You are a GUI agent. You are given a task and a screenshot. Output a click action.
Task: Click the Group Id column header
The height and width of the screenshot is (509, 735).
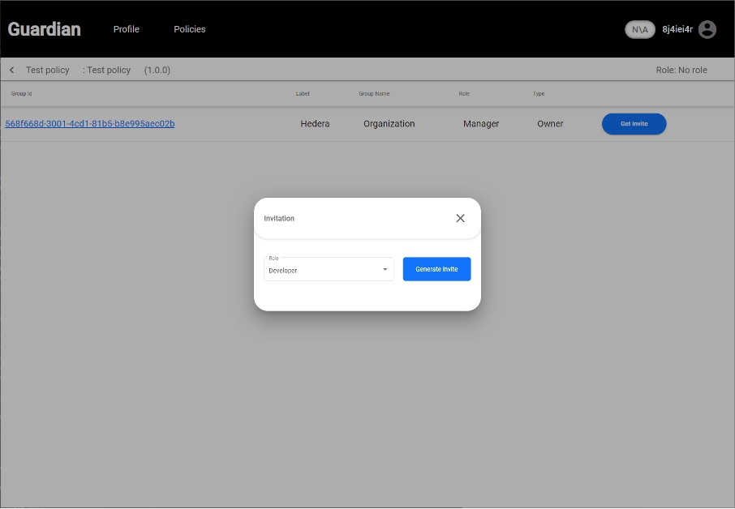(x=22, y=94)
